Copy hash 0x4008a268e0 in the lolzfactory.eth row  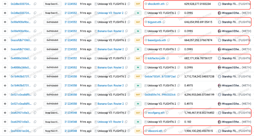click(35, 58)
